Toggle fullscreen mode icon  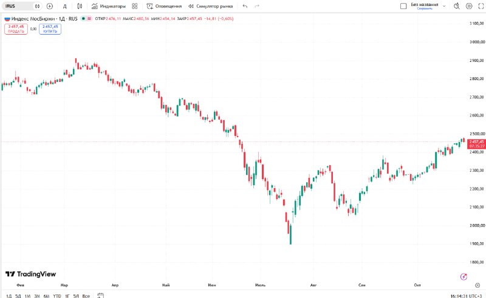481,6
